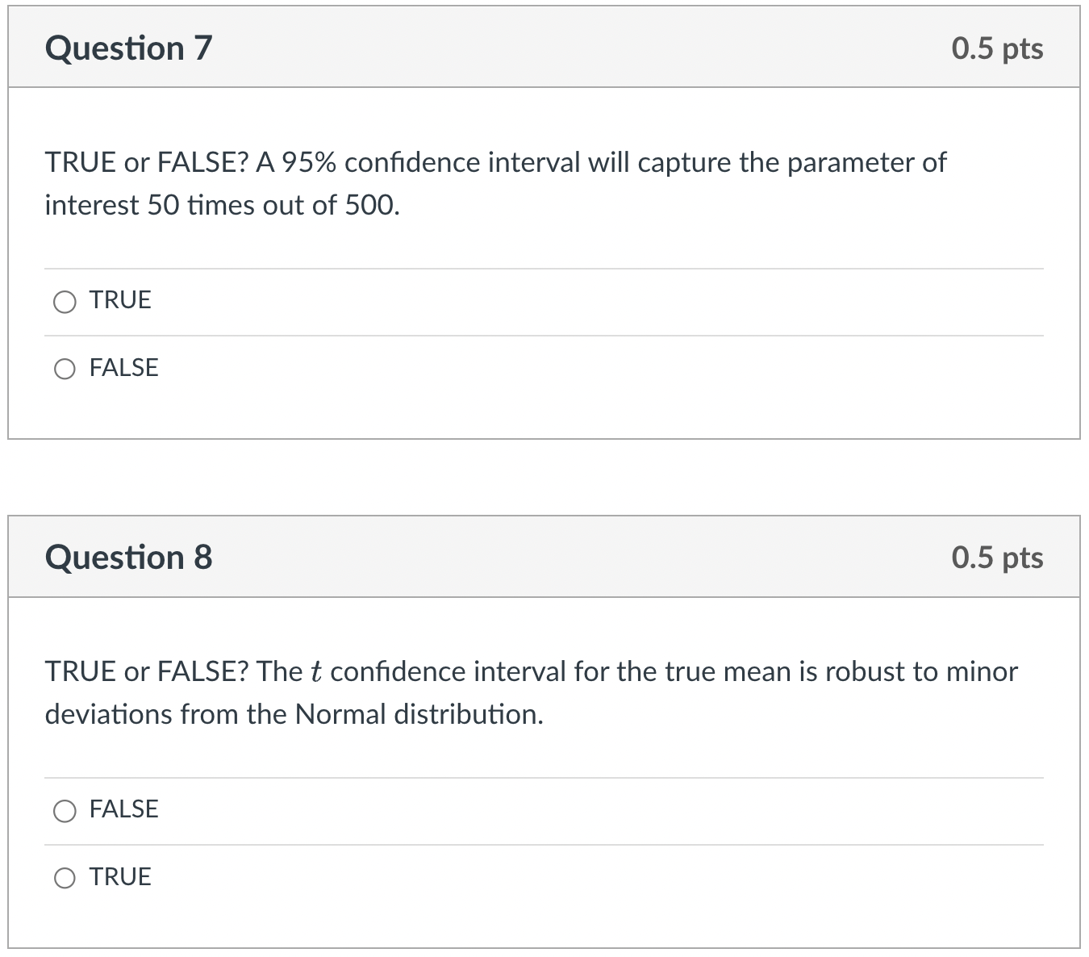Select TRUE for Question 8
The height and width of the screenshot is (957, 1089).
[x=65, y=877]
